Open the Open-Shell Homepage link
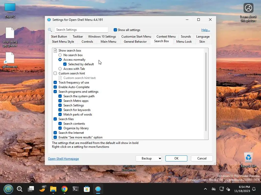 pyautogui.click(x=63, y=159)
